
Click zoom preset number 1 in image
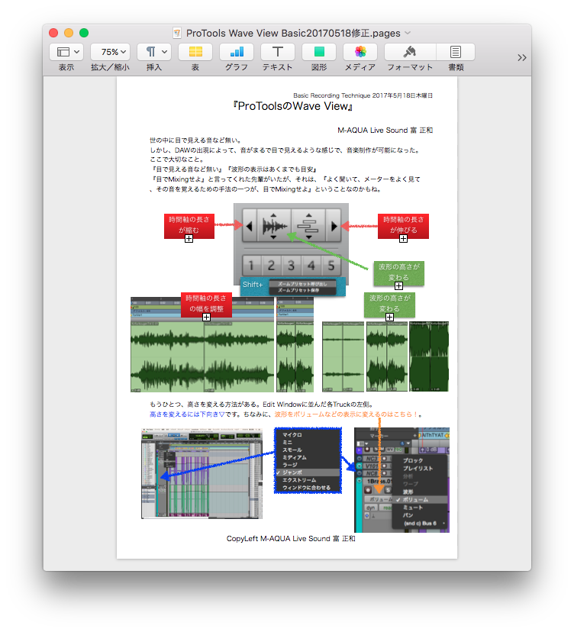coord(252,265)
